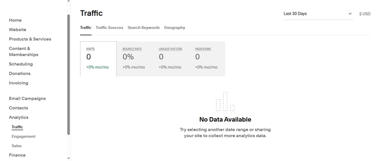Click the BOUNCE RATE label

132,49
